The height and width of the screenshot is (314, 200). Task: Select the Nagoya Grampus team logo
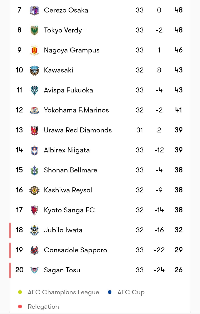coord(34,50)
